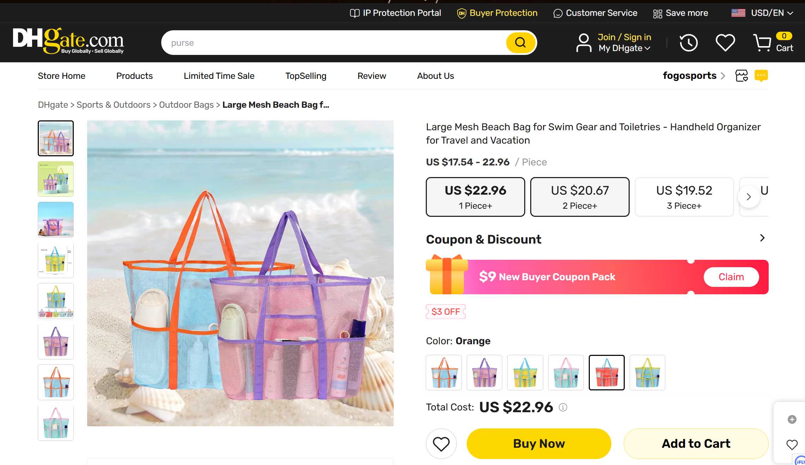Open the browsing history clock icon
The image size is (805, 465).
(x=688, y=43)
